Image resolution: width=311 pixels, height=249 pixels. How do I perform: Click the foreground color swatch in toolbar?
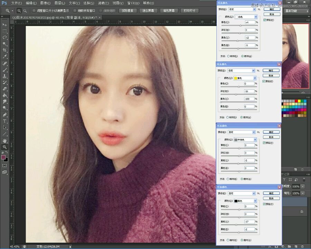click(x=3, y=157)
